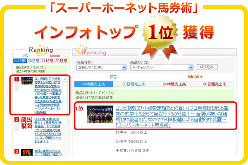This screenshot has width=248, height=165.
Task: Open the rank 3 97% link in the left widget
Action: click(48, 153)
